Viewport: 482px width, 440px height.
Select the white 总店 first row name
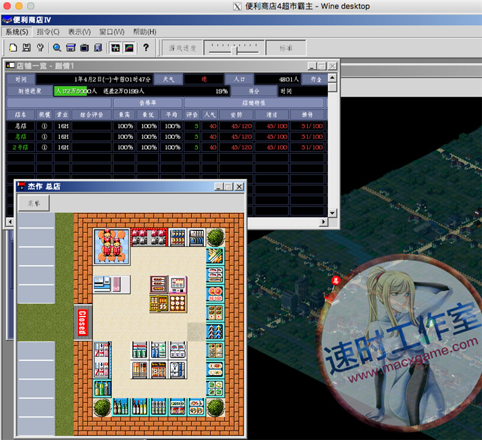coord(21,126)
